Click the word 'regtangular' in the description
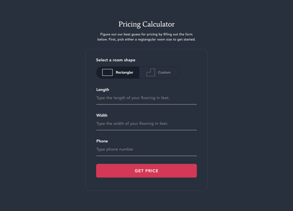 tap(146, 39)
